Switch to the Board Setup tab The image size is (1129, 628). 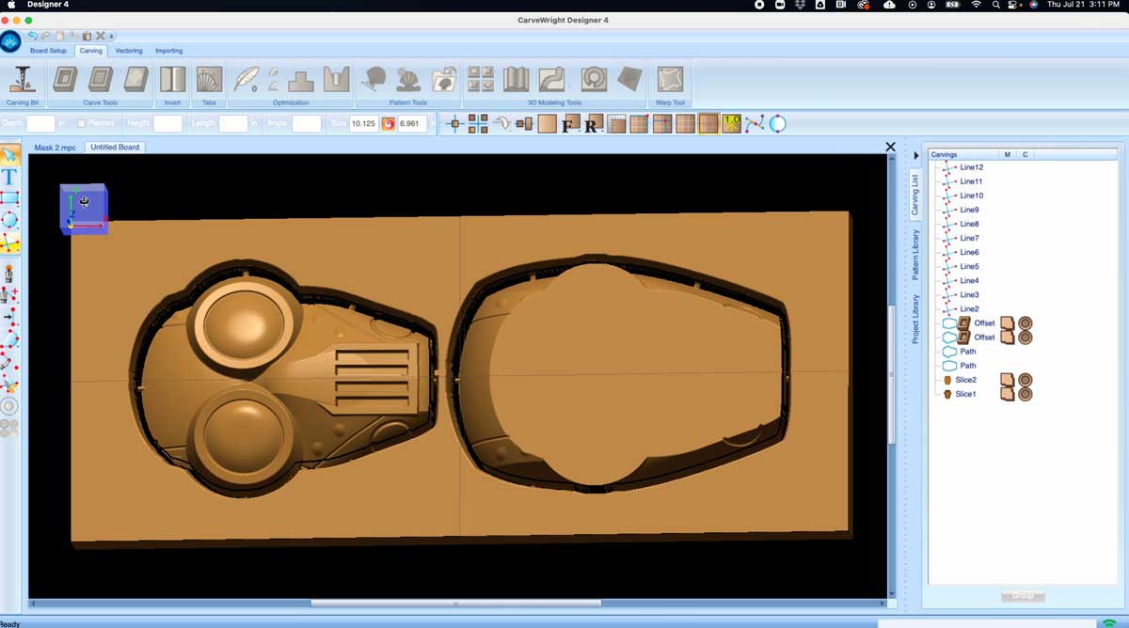[x=48, y=51]
